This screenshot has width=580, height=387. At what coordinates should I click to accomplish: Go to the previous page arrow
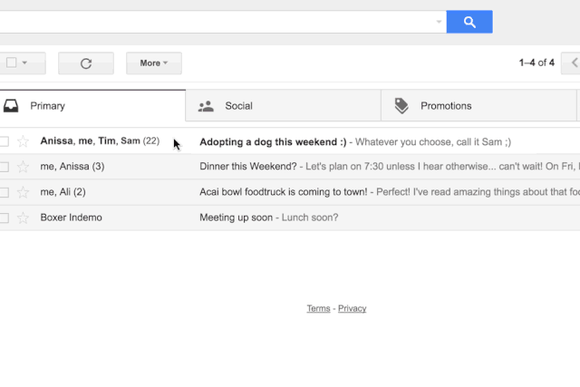pos(572,63)
